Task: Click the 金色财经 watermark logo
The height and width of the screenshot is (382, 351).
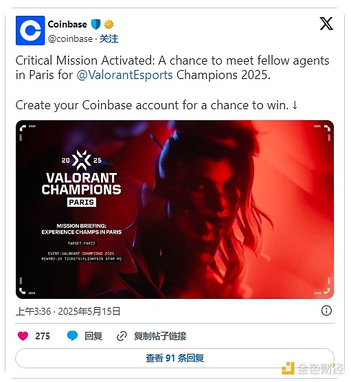Action: point(313,368)
